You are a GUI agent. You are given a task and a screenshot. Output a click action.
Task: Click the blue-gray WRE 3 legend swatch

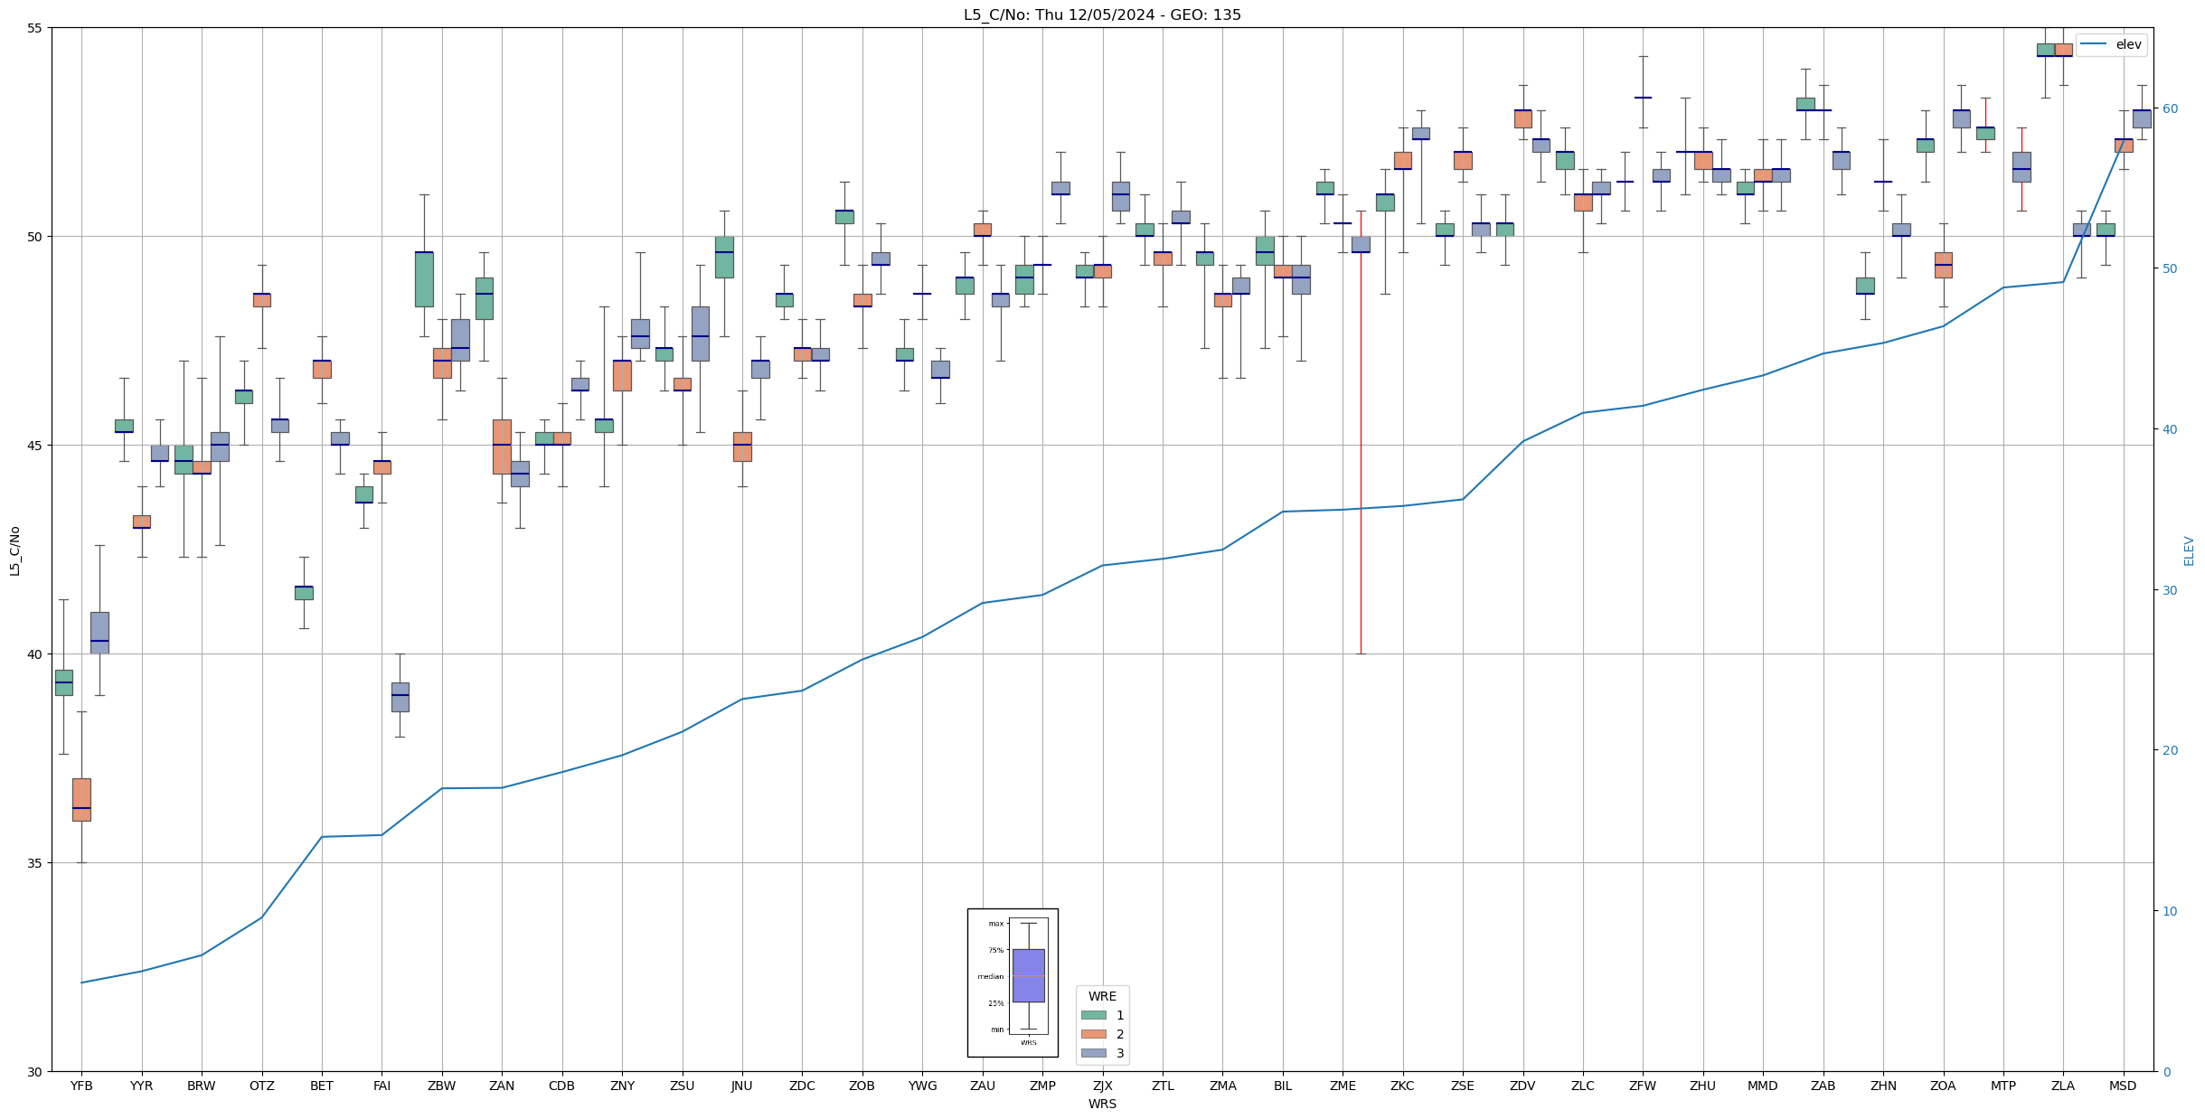pos(1093,1053)
